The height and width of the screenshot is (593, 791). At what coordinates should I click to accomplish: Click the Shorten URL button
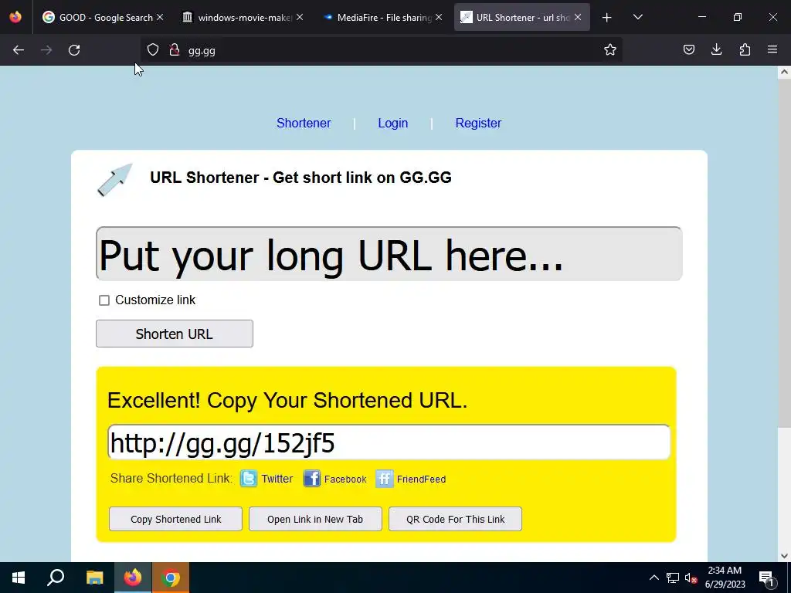click(175, 334)
